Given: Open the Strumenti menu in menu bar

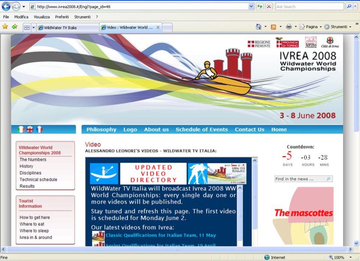Looking at the screenshot, I should [x=82, y=17].
